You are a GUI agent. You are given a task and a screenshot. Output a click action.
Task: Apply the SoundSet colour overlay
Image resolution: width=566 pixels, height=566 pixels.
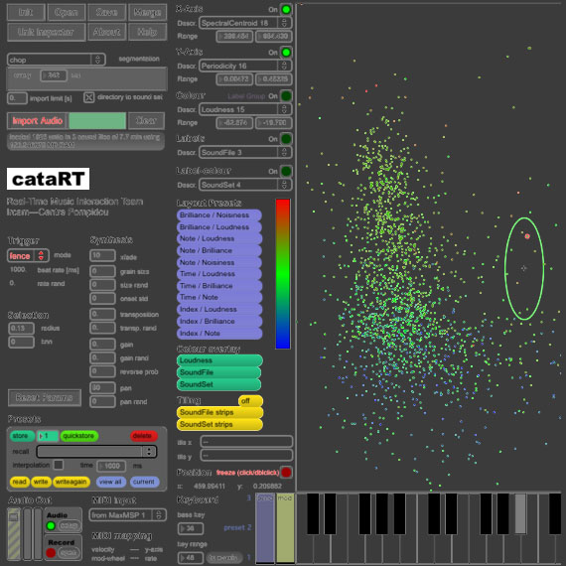(219, 384)
